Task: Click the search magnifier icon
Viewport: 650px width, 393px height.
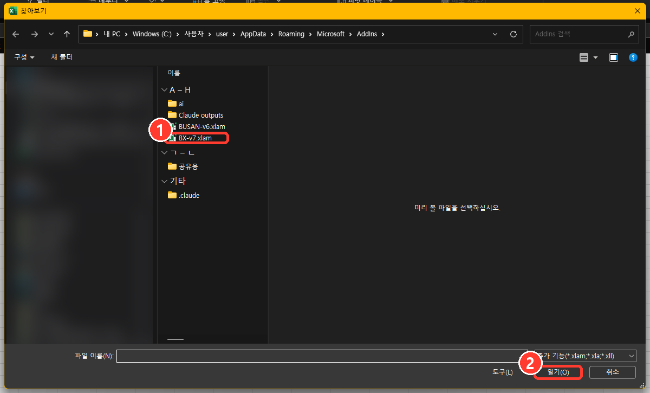Action: coord(630,34)
